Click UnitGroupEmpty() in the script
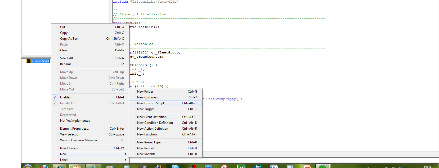This screenshot has width=439, height=168. pos(224,99)
